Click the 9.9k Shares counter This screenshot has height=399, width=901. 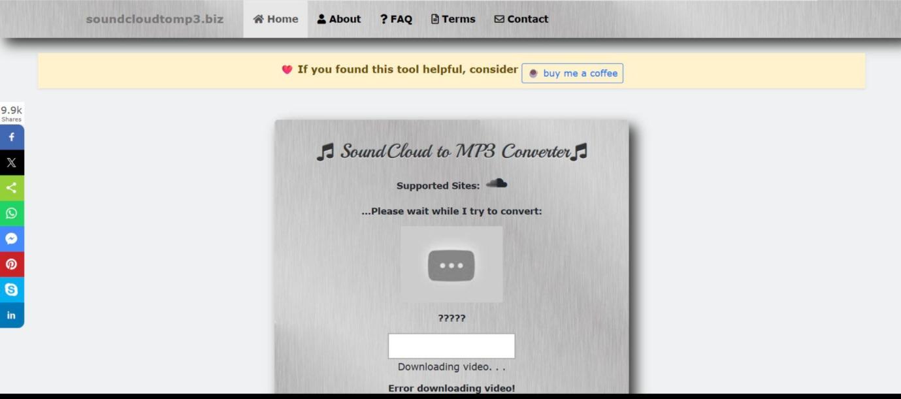click(x=11, y=114)
